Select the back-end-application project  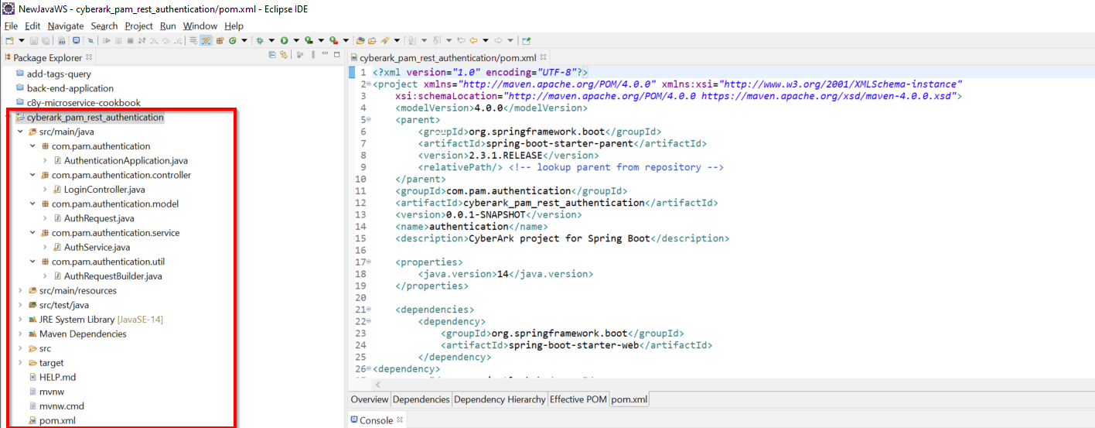point(70,88)
